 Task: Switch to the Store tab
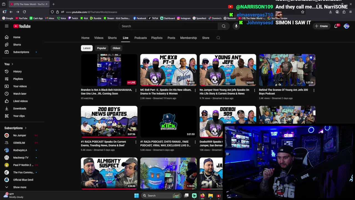tap(206, 38)
